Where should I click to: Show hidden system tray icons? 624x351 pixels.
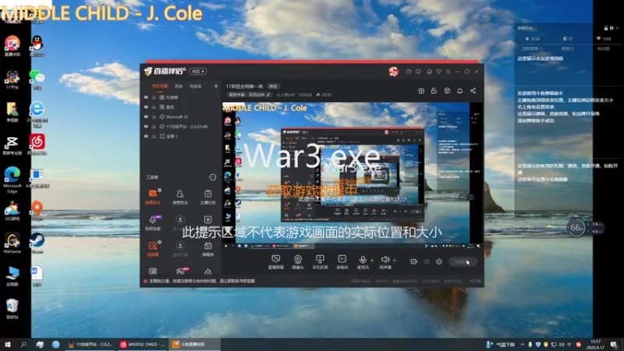pos(522,345)
